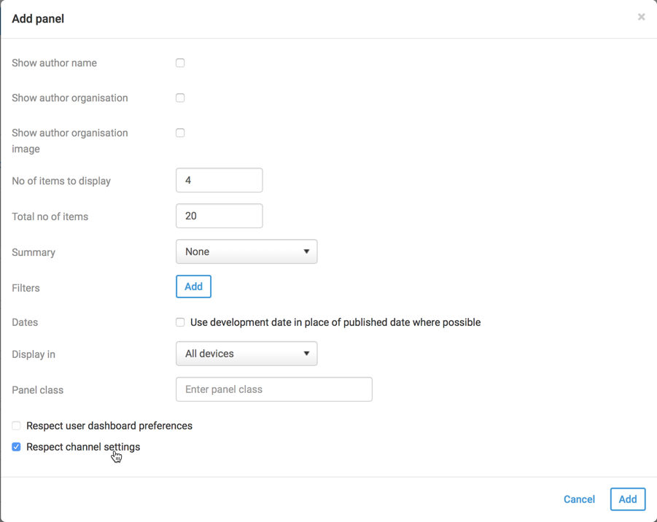Viewport: 657px width, 522px height.
Task: Enable Respect user dashboard preferences
Action: coord(16,426)
